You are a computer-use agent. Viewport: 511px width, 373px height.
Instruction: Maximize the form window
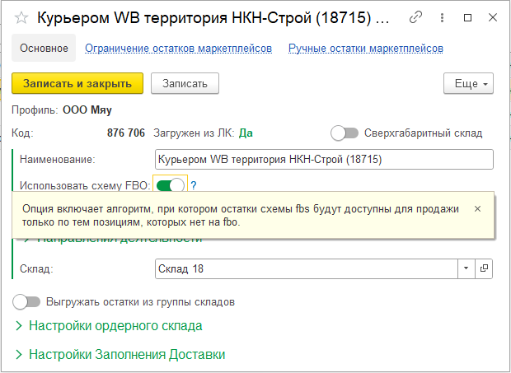click(467, 17)
